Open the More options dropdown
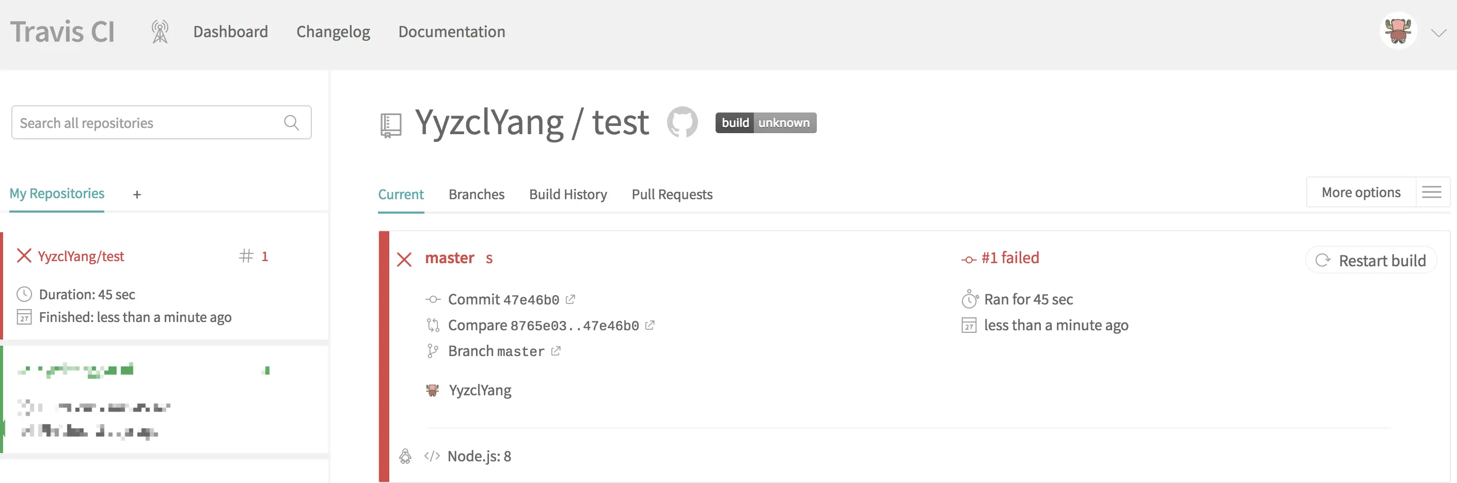1457x483 pixels. [x=1361, y=193]
